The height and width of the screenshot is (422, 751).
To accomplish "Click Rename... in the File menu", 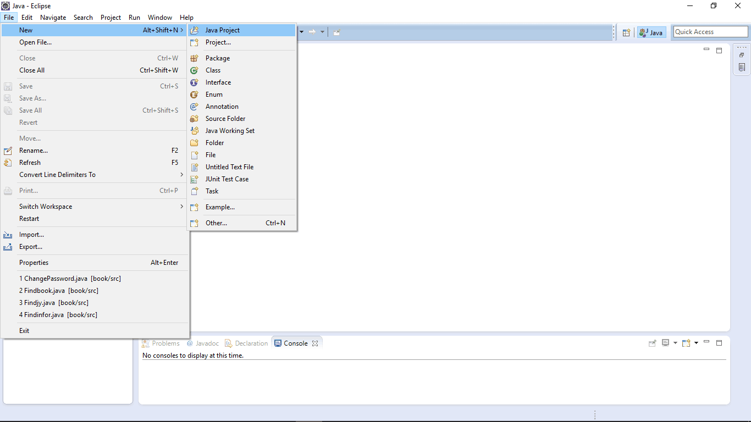I will coord(95,151).
